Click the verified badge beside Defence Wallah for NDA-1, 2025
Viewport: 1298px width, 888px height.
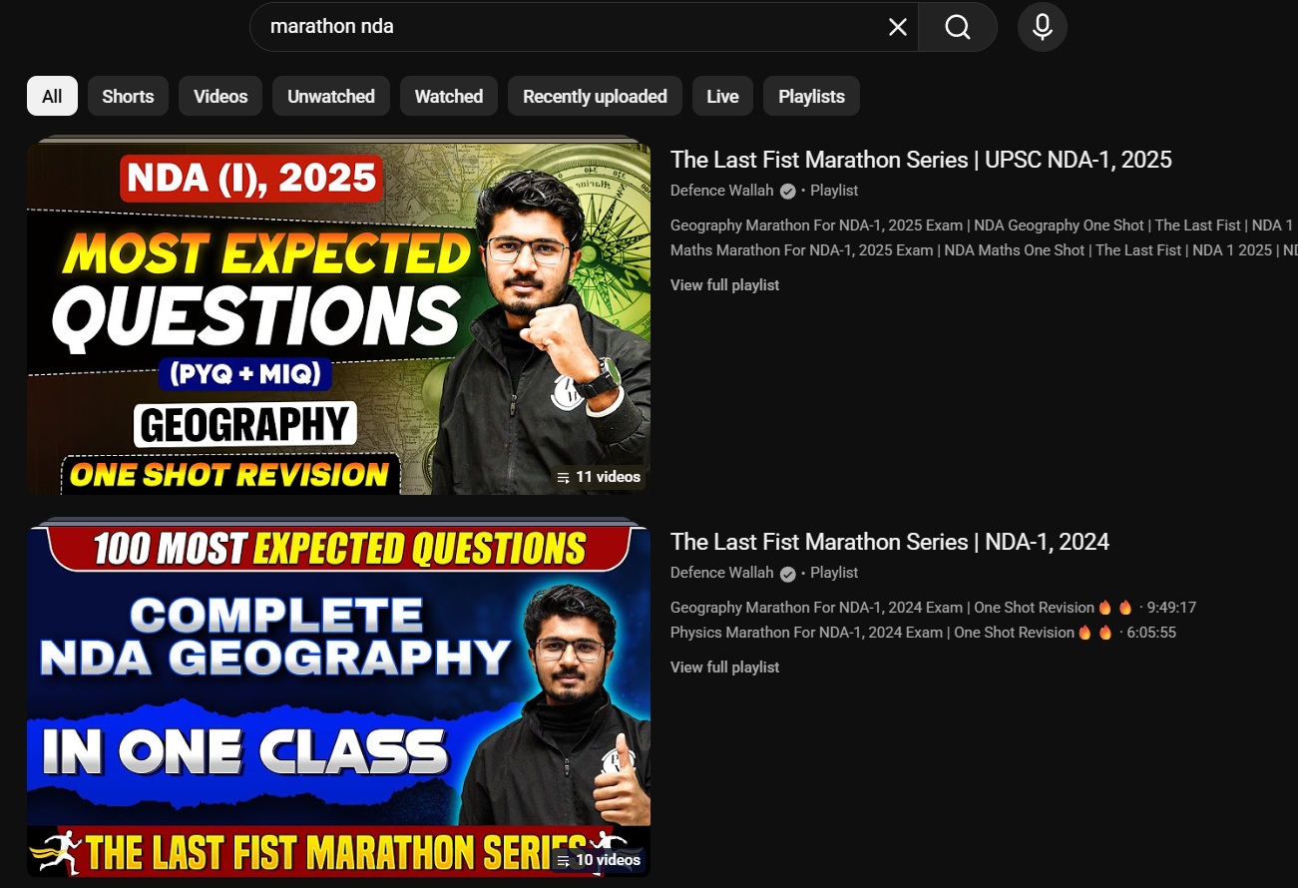(x=787, y=191)
